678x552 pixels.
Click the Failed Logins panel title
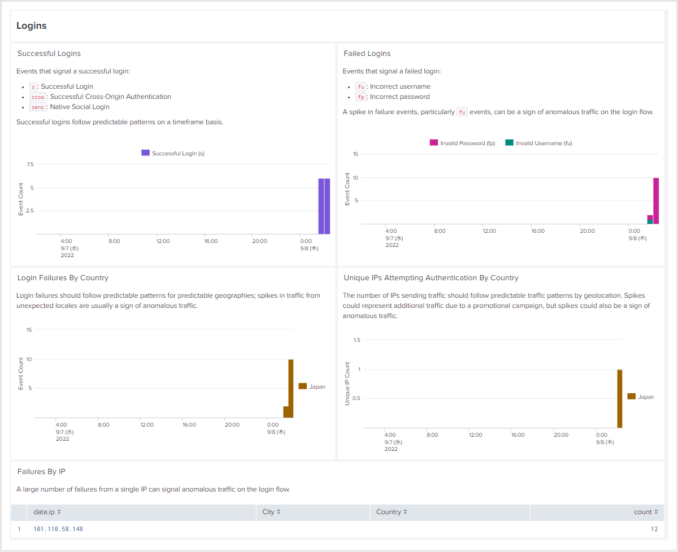(x=367, y=54)
